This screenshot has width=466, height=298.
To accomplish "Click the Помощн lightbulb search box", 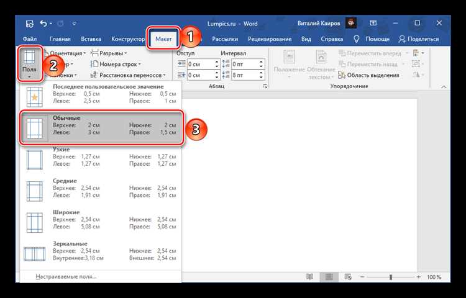I will [372, 39].
